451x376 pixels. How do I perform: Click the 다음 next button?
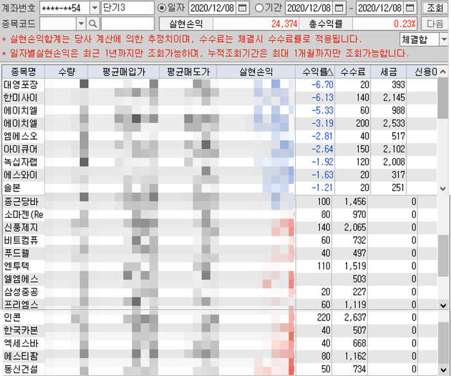(x=435, y=24)
